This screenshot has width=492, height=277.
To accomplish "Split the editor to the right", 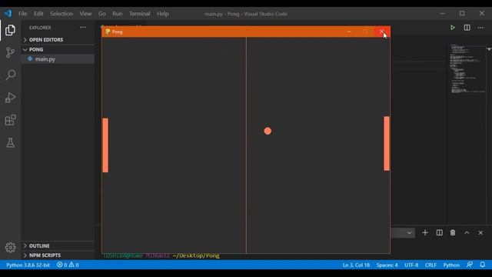I will point(467,28).
